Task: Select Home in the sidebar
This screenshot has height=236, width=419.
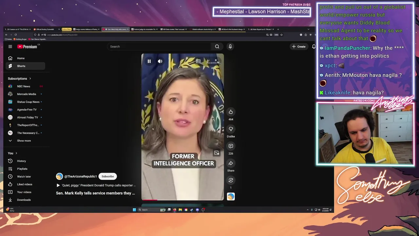Action: (25, 58)
